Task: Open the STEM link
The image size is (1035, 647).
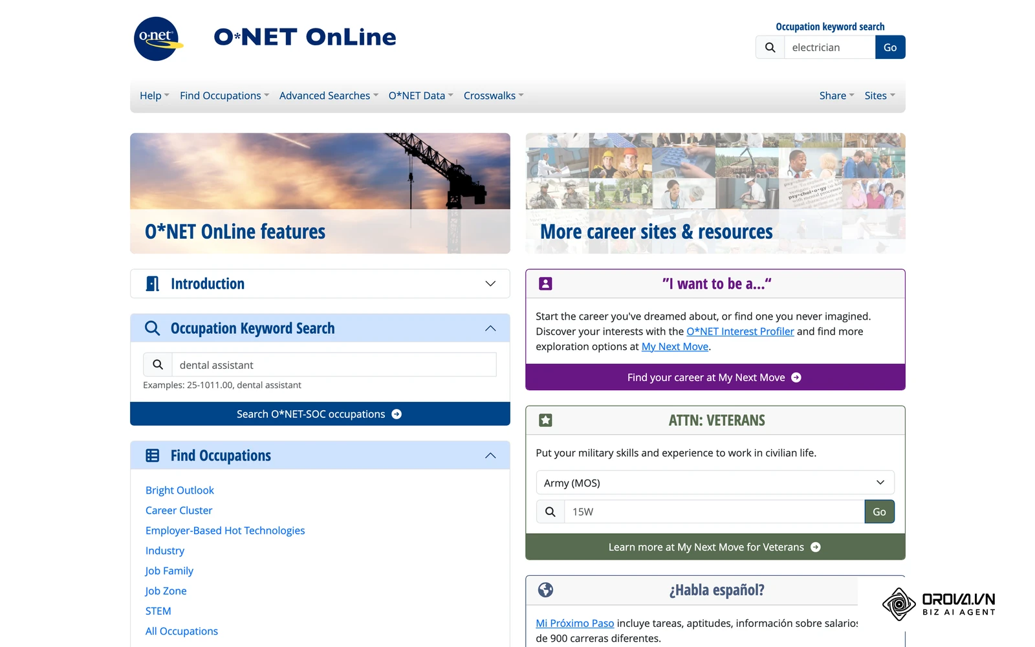Action: [x=158, y=611]
